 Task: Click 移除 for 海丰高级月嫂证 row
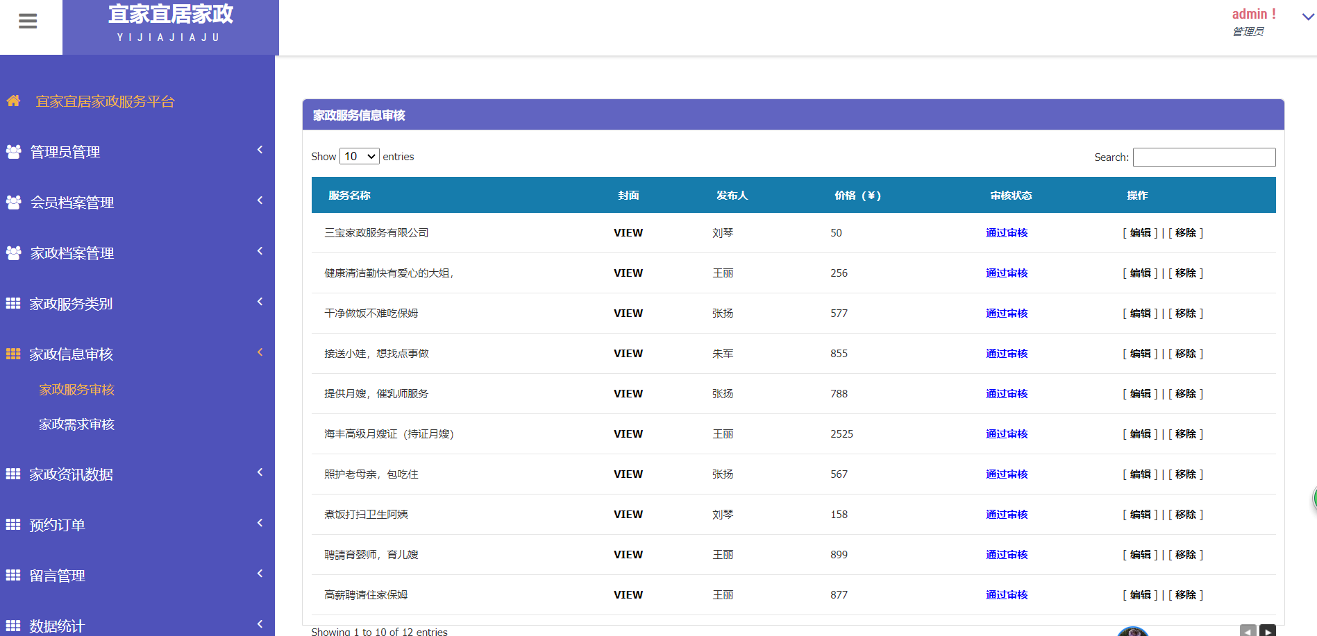coord(1186,434)
